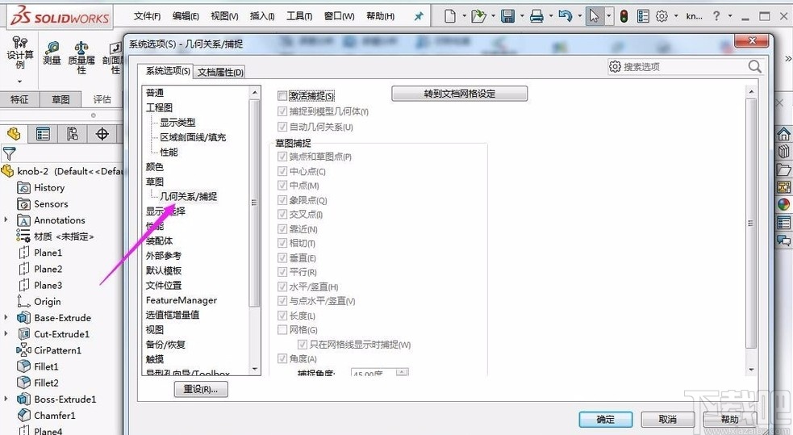
Task: Click the Print icon in top toolbar
Action: [x=536, y=16]
